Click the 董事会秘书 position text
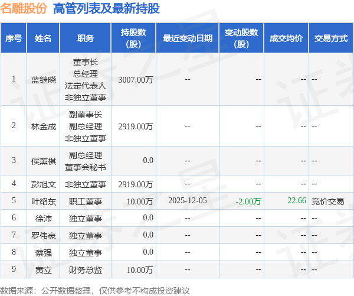This screenshot has height=296, width=354. [86, 167]
